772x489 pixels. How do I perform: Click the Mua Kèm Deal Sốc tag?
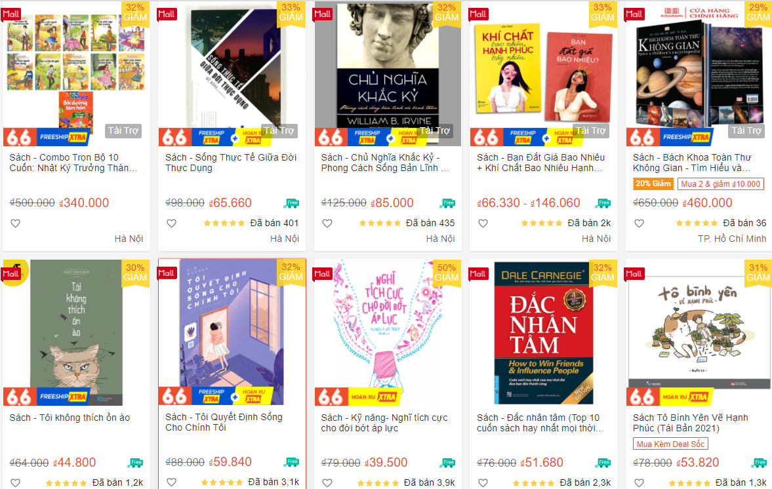pos(670,444)
